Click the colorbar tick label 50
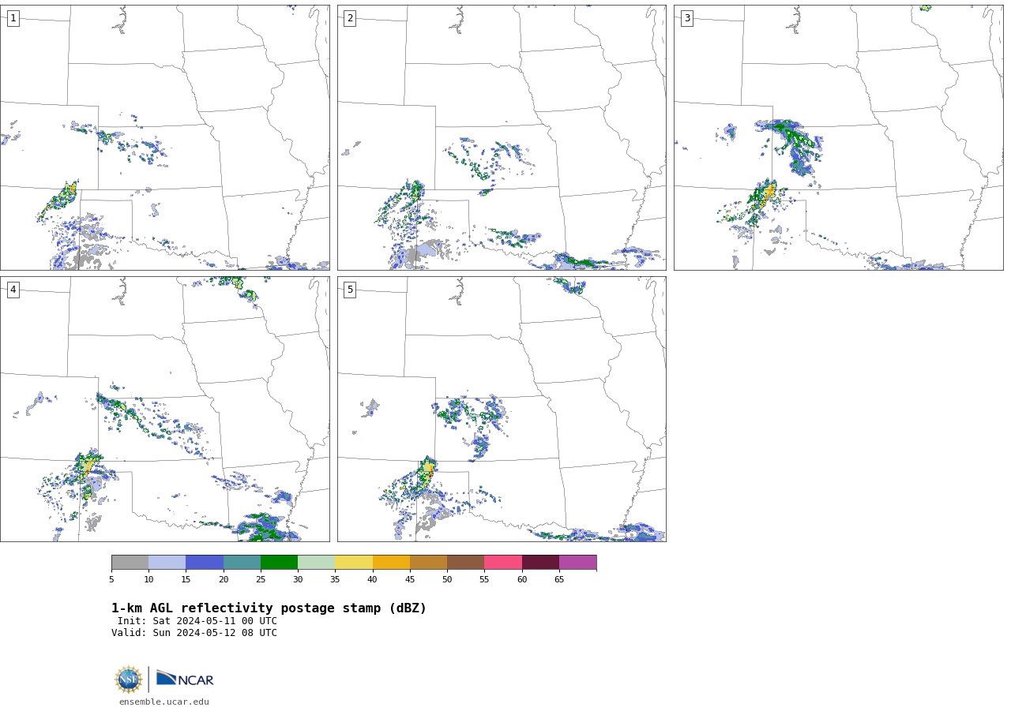Screen dimensions: 1011x711 coord(447,580)
